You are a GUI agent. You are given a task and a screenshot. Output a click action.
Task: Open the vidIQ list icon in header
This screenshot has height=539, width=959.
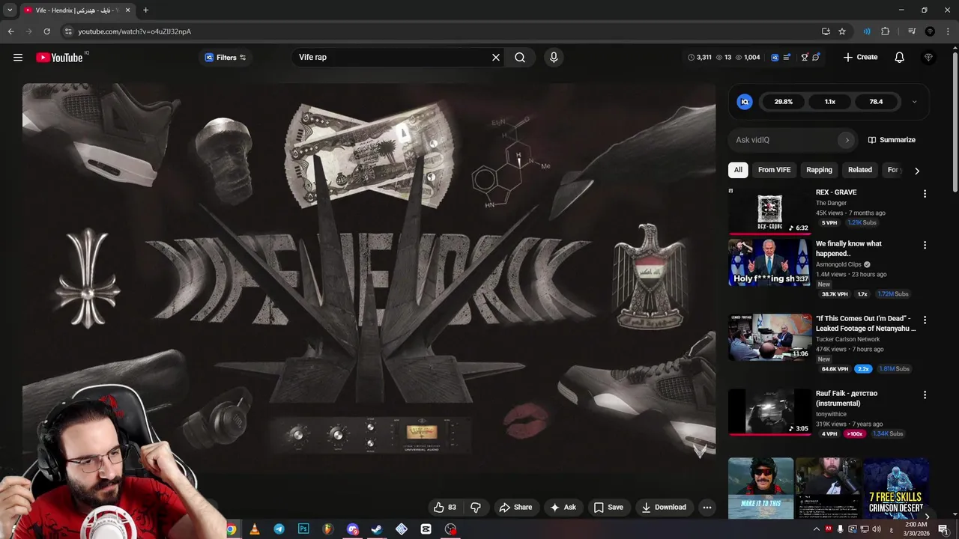point(786,58)
